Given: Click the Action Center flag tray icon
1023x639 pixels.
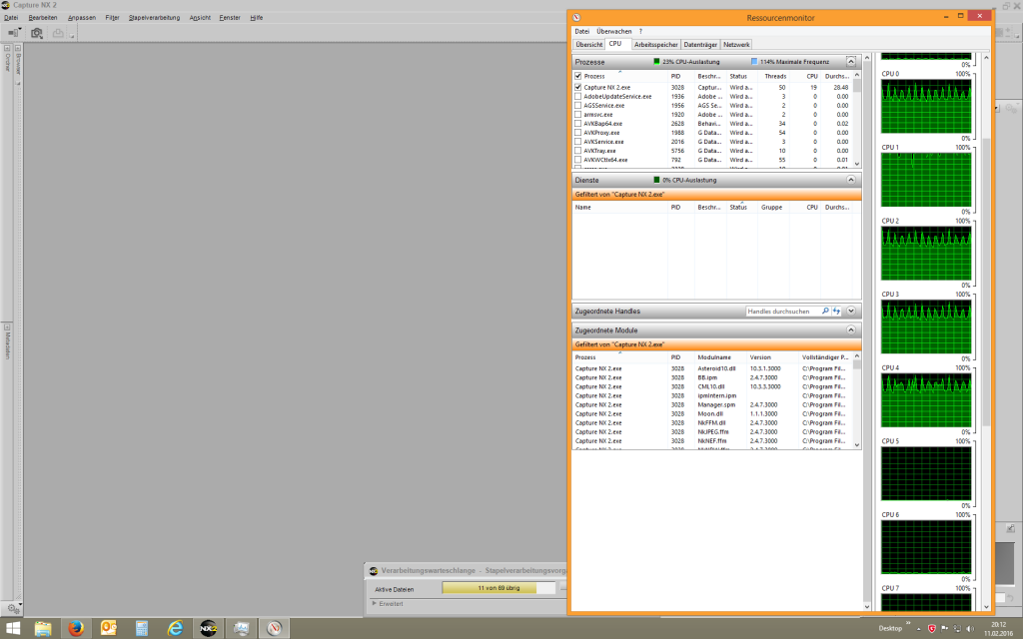Looking at the screenshot, I should [x=944, y=629].
